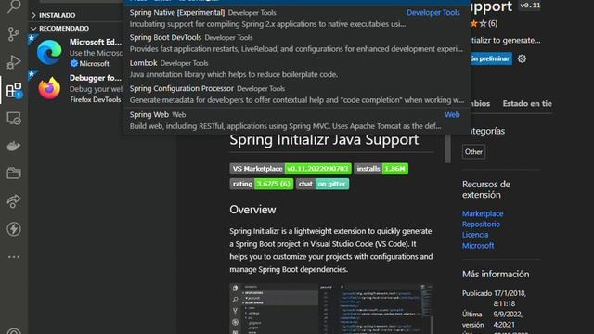Open Thunder Client lightning icon
This screenshot has width=594, height=334.
point(14,229)
